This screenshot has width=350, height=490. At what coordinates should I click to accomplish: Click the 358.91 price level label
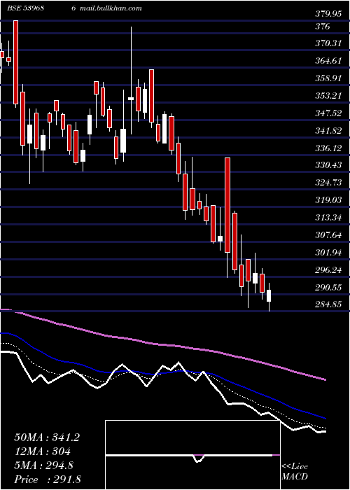point(328,78)
